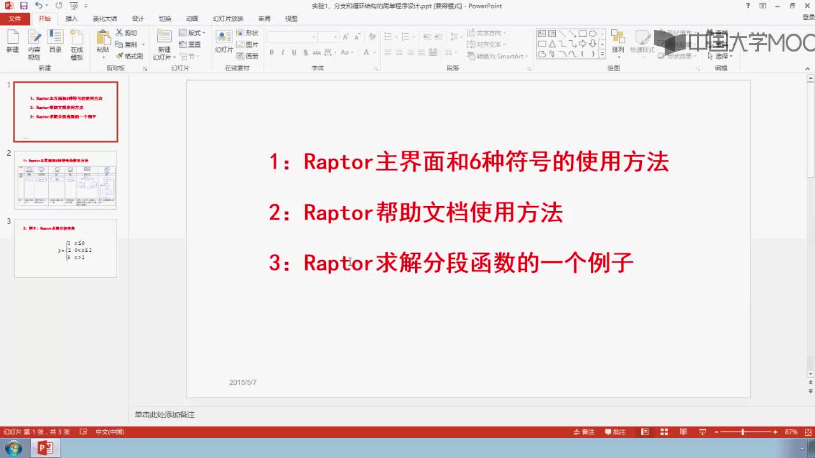
Task: Switch to the 插入 tab
Action: coord(72,19)
